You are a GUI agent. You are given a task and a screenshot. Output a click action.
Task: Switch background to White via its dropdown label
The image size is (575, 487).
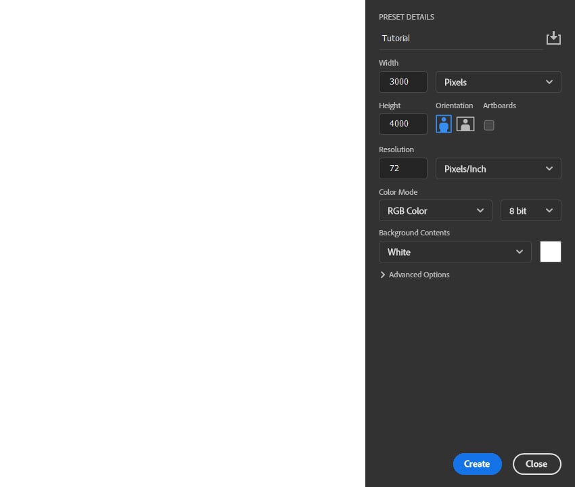pyautogui.click(x=398, y=252)
